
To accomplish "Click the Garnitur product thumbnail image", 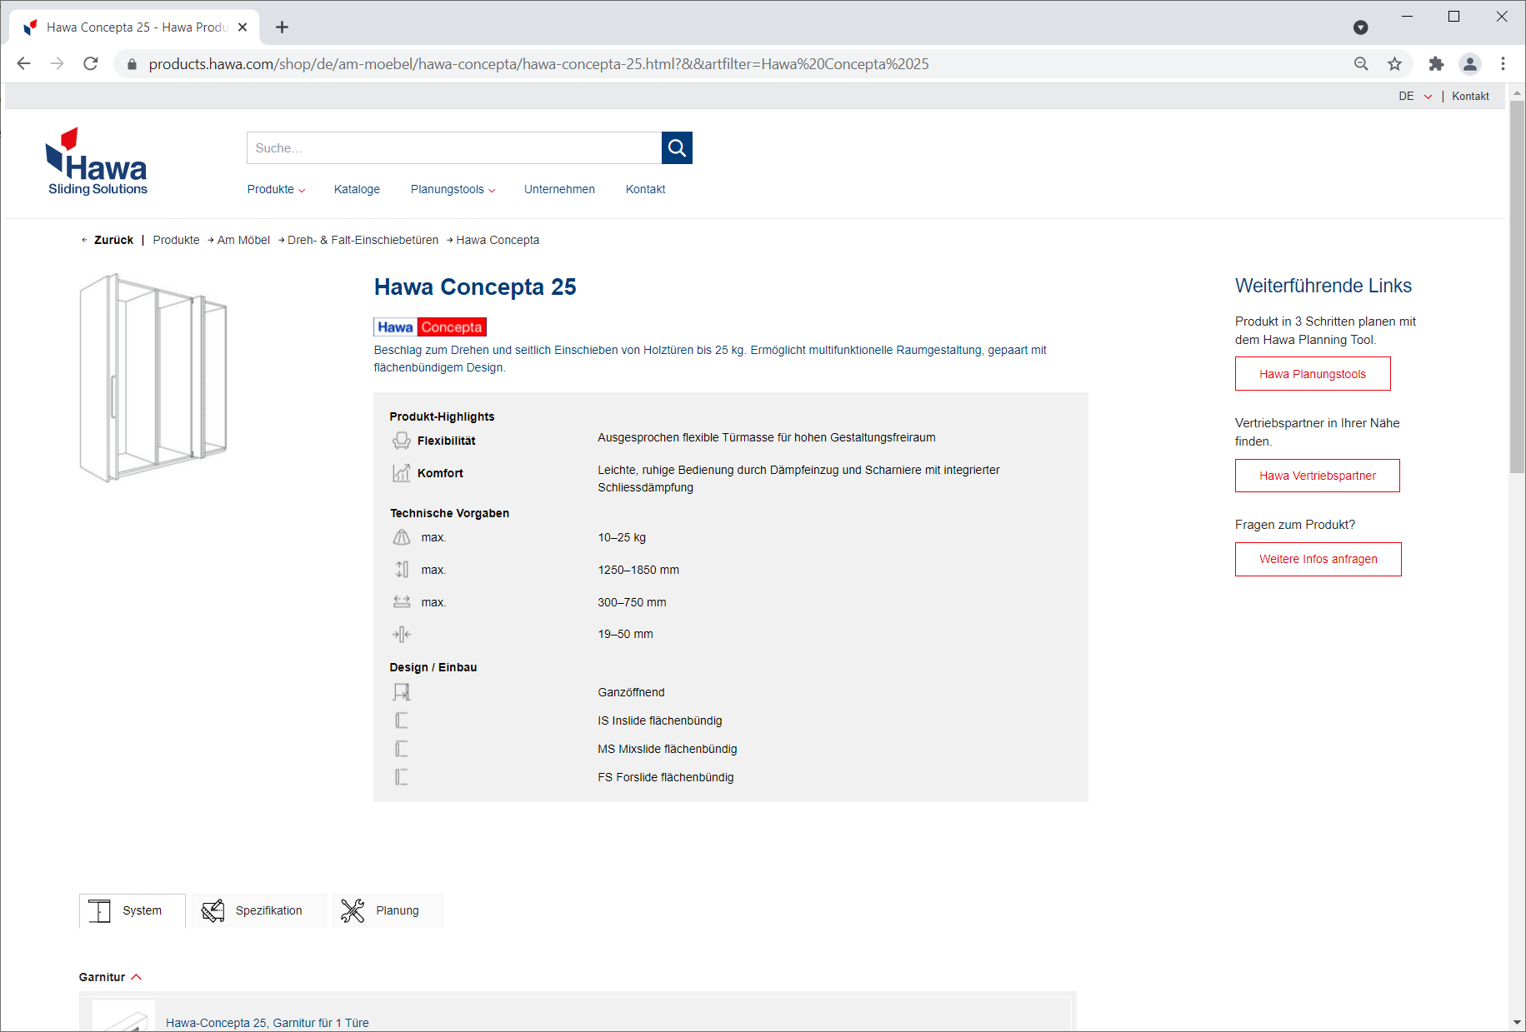I will point(123,1016).
